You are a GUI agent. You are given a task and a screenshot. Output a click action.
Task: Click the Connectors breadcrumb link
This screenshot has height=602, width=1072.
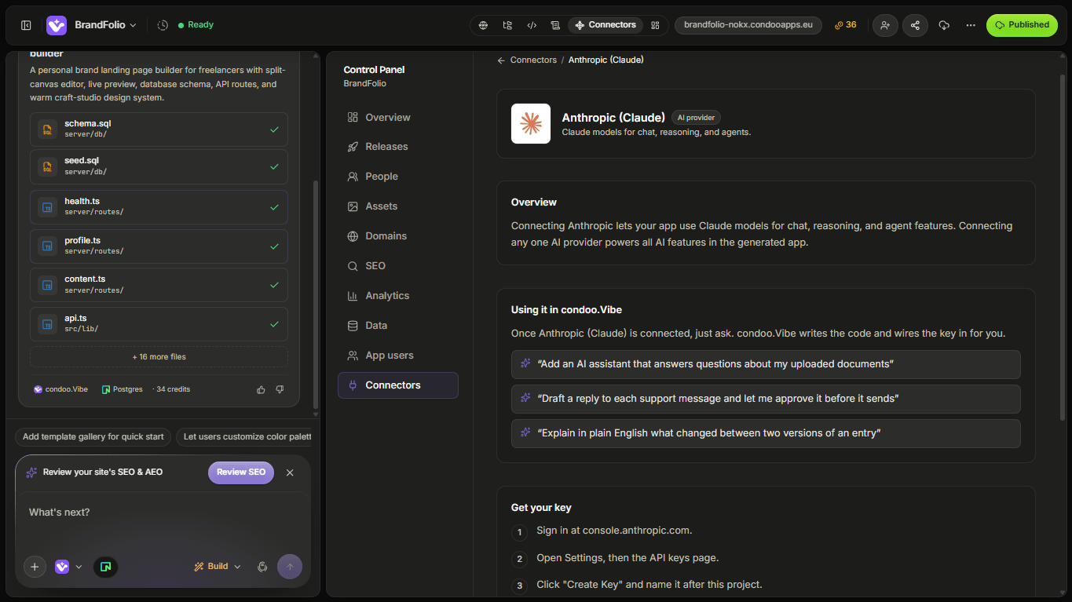533,60
